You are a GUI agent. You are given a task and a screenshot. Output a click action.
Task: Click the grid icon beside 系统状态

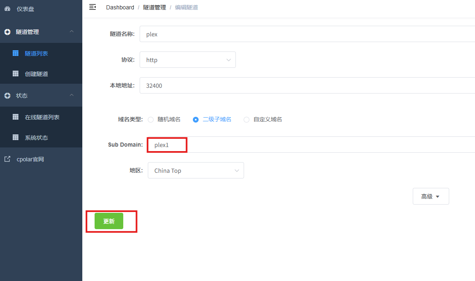pyautogui.click(x=16, y=137)
